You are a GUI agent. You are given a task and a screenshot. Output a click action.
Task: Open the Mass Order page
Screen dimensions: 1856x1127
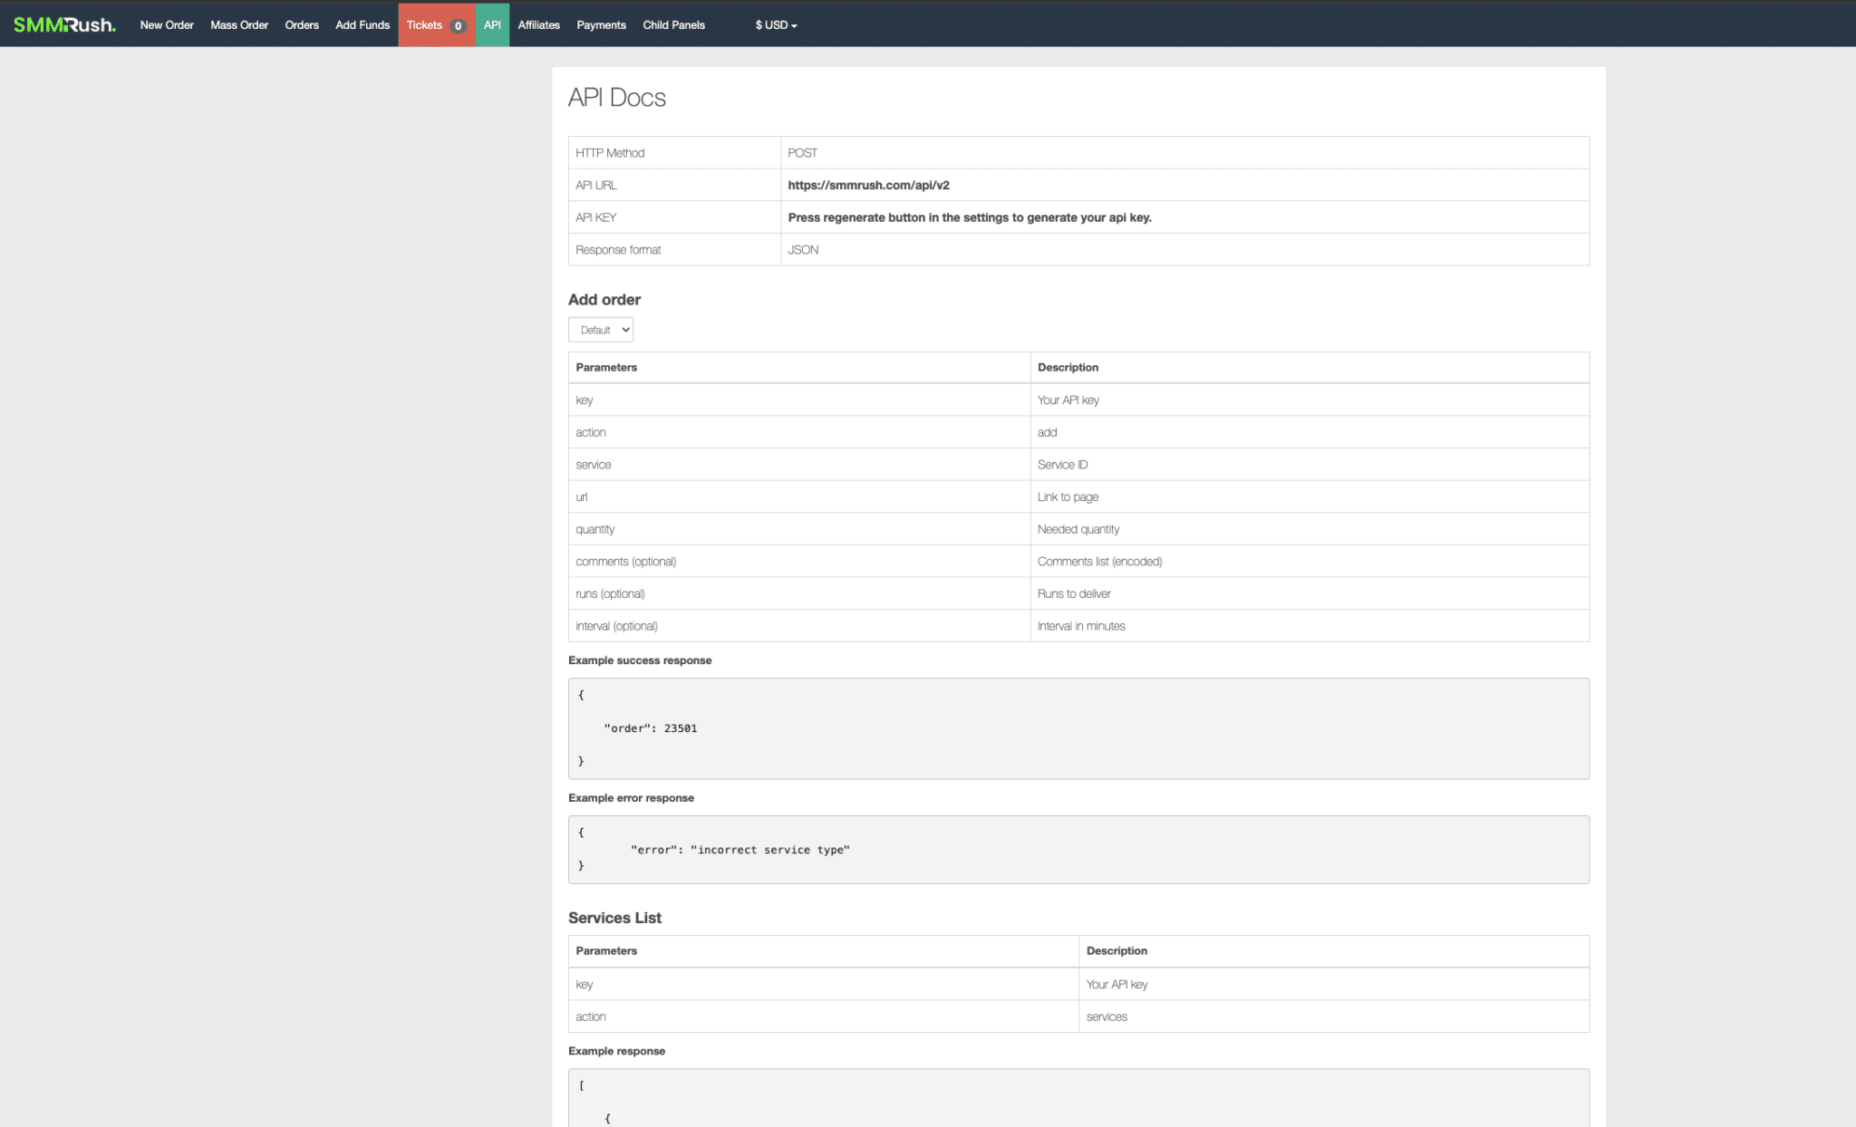(239, 25)
